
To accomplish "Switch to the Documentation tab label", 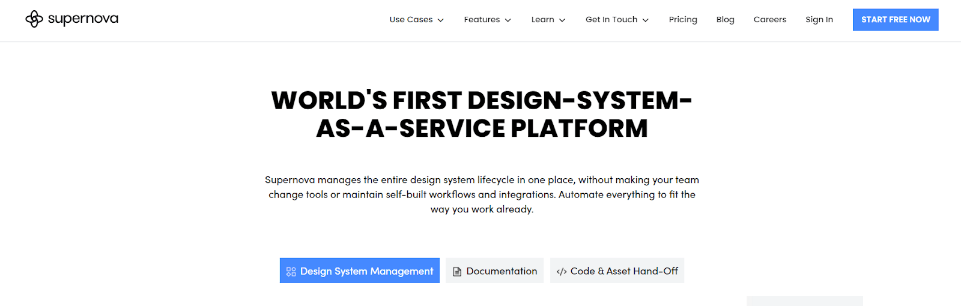I will [x=502, y=271].
